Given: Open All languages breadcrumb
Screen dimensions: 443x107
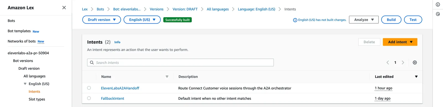Looking at the screenshot, I should tap(218, 9).
